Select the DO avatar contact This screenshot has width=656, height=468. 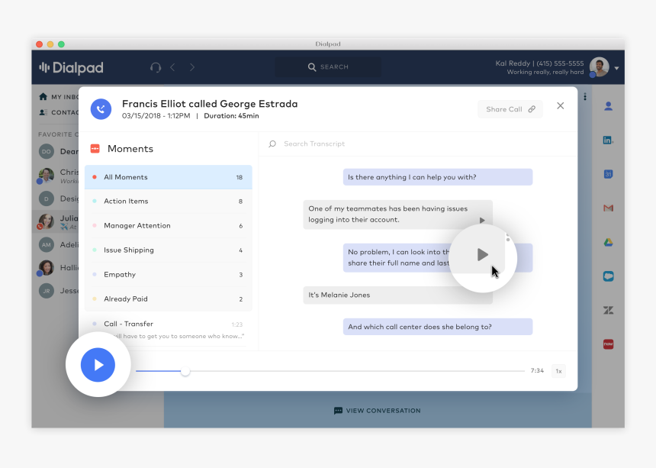(x=47, y=151)
